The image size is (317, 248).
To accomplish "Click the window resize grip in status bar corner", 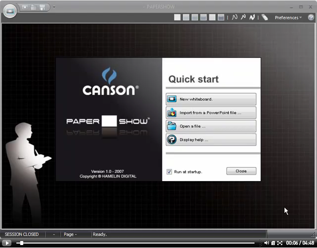I will (x=314, y=235).
